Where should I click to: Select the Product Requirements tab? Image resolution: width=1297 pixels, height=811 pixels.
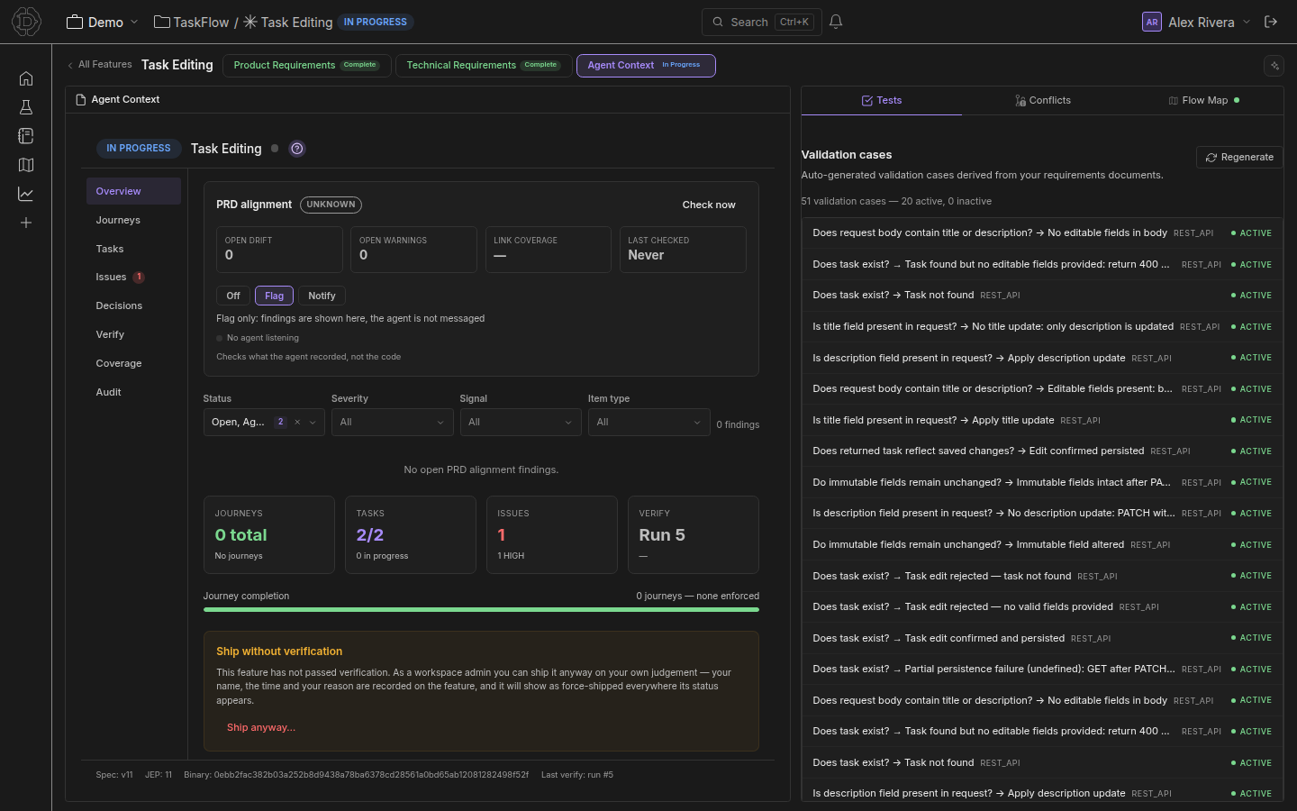(306, 65)
